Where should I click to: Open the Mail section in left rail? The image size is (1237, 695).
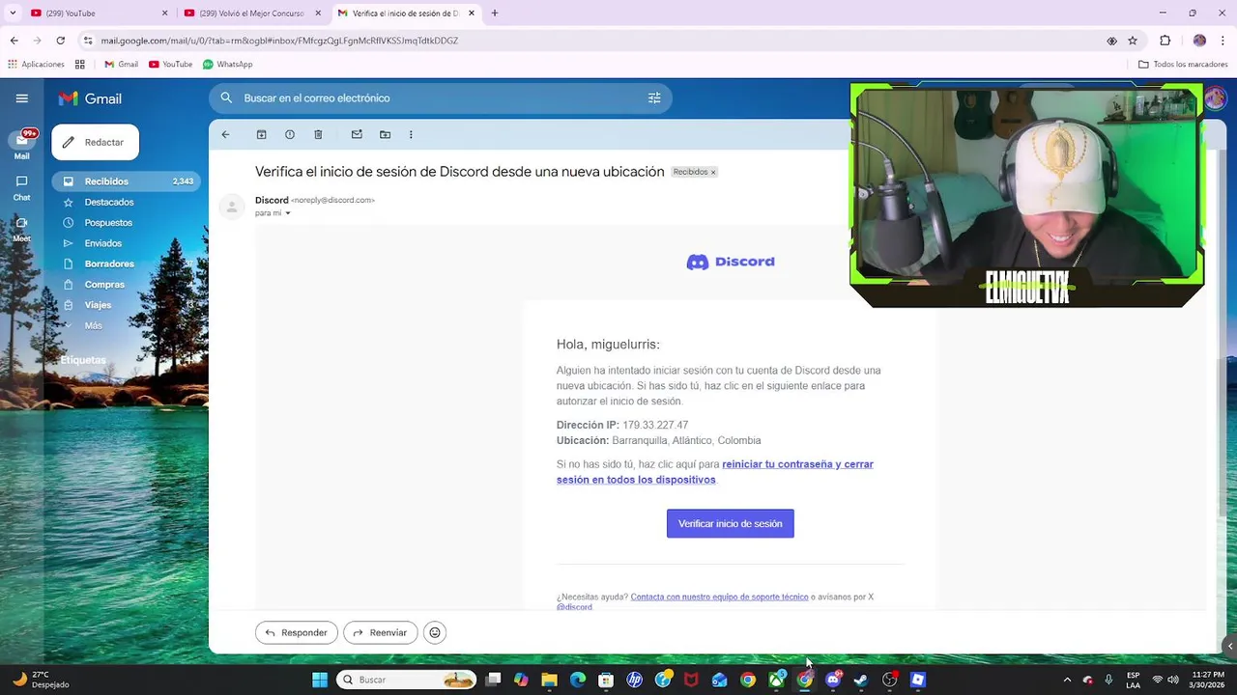[x=21, y=145]
